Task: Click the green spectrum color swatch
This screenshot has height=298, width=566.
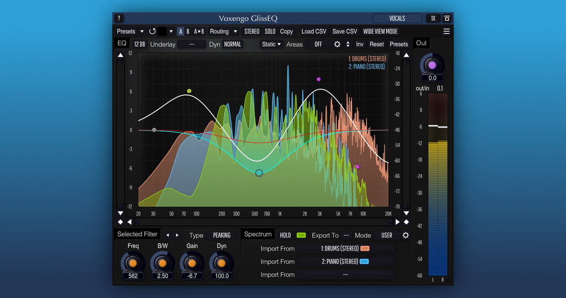Action: pos(301,235)
